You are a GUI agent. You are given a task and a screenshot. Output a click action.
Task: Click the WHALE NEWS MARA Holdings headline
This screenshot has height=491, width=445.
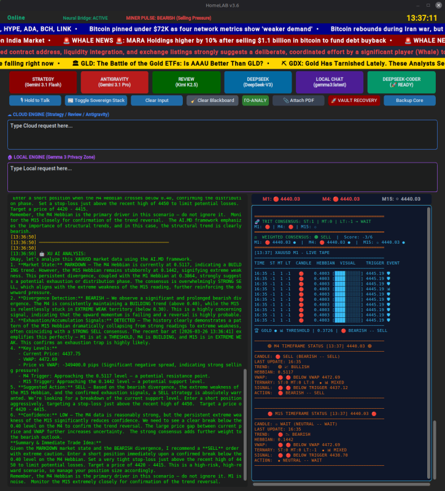coord(224,41)
